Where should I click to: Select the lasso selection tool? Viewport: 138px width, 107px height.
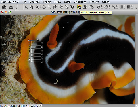(x=107, y=7)
